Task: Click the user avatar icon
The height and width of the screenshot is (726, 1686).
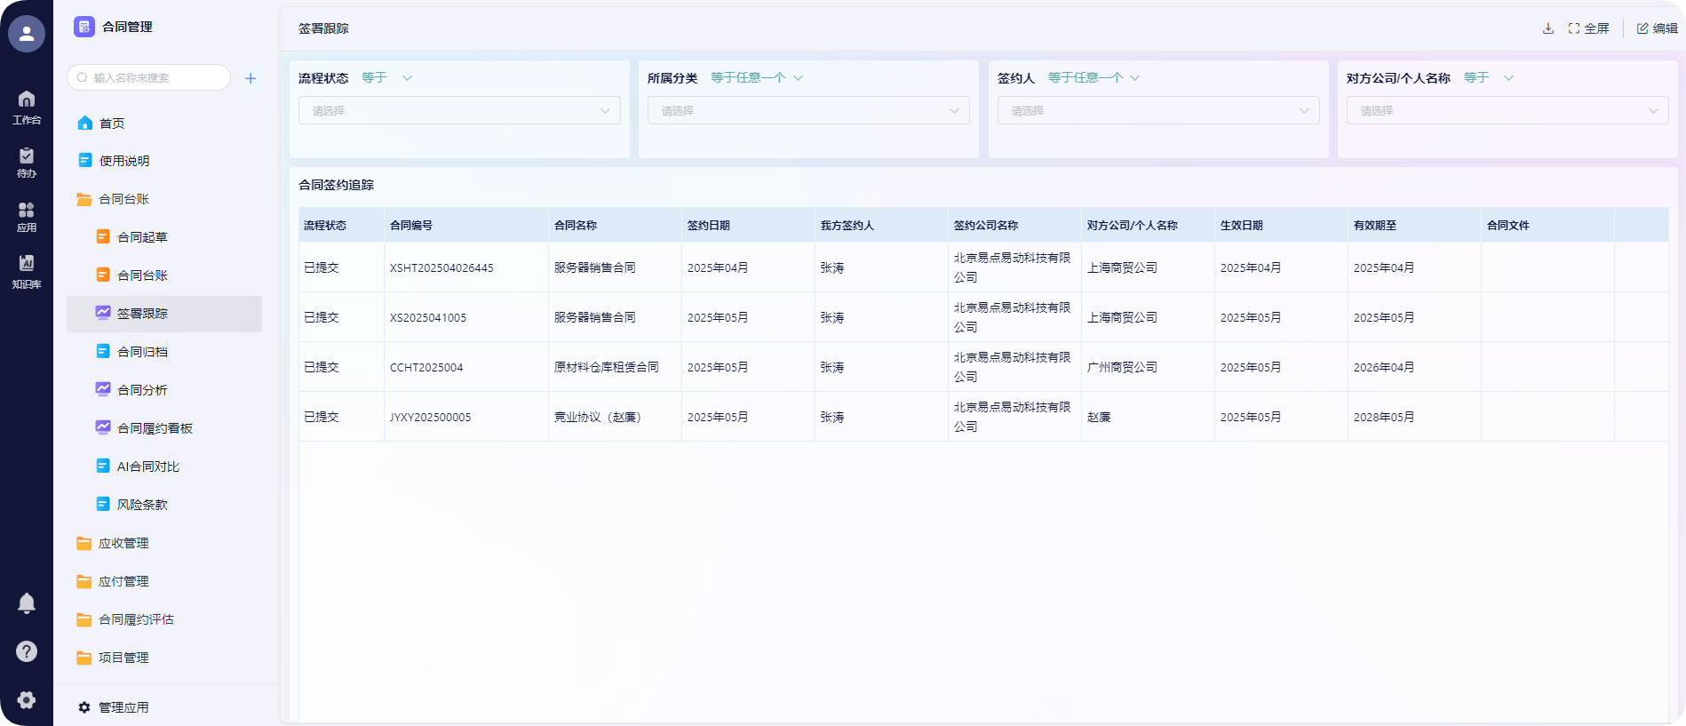Action: [27, 34]
